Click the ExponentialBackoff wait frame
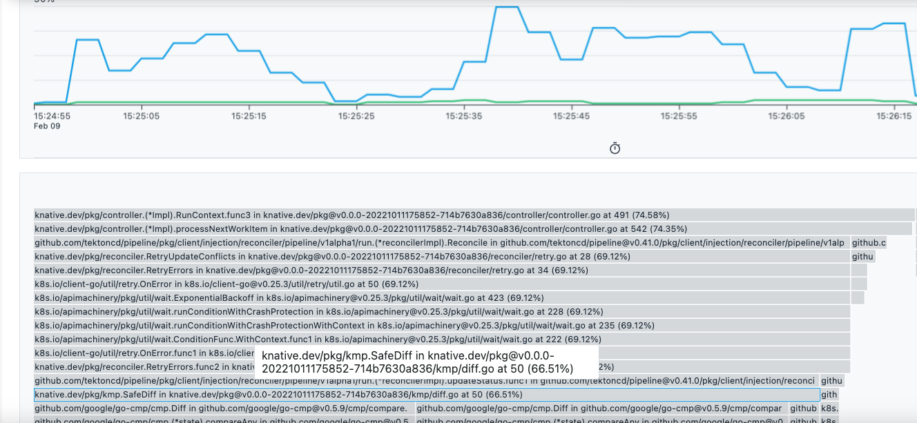The height and width of the screenshot is (423, 917). tap(276, 297)
